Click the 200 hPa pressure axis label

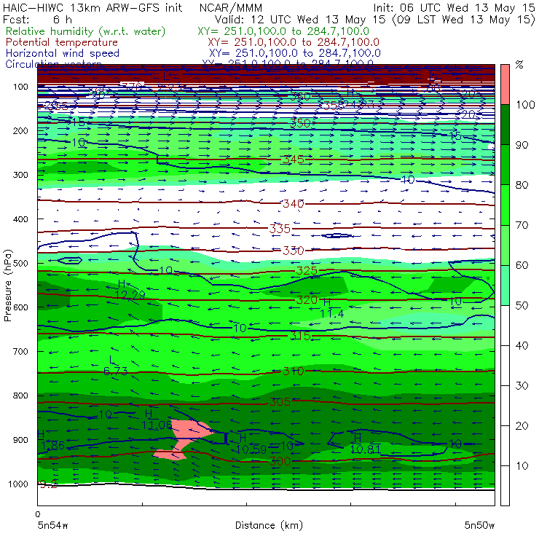(20, 130)
